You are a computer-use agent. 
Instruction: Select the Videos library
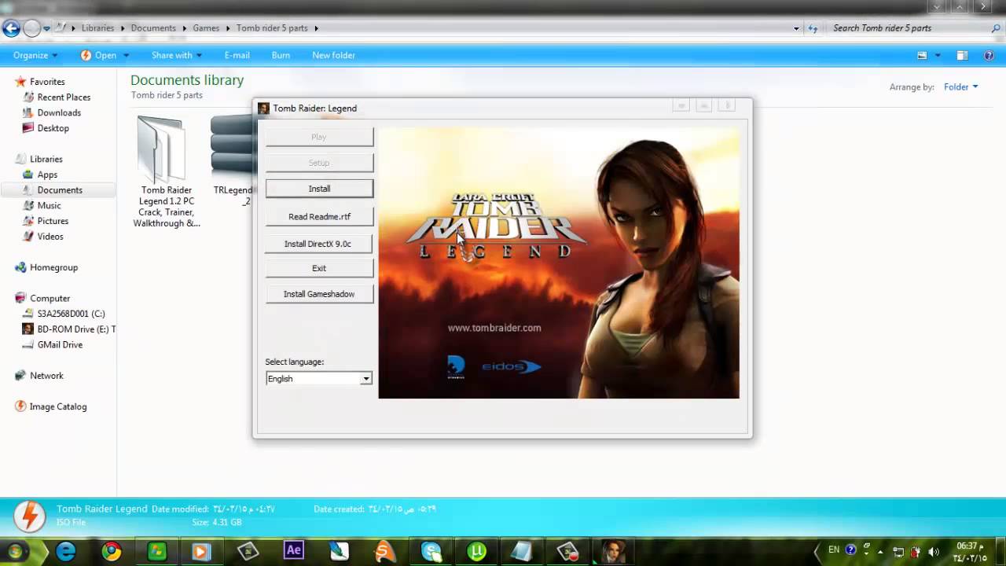coord(50,237)
